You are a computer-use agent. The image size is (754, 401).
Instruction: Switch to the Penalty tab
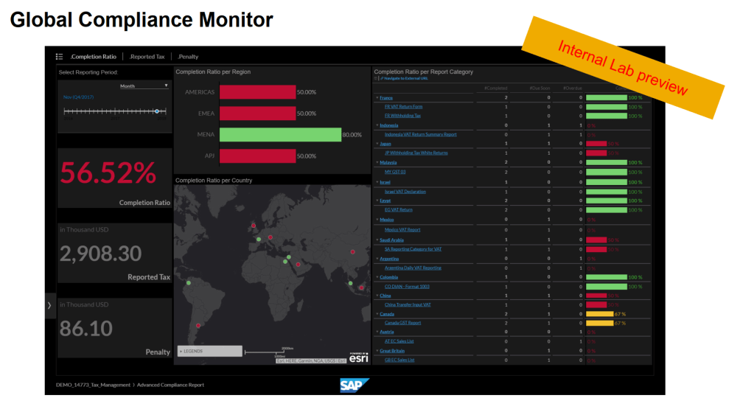187,56
